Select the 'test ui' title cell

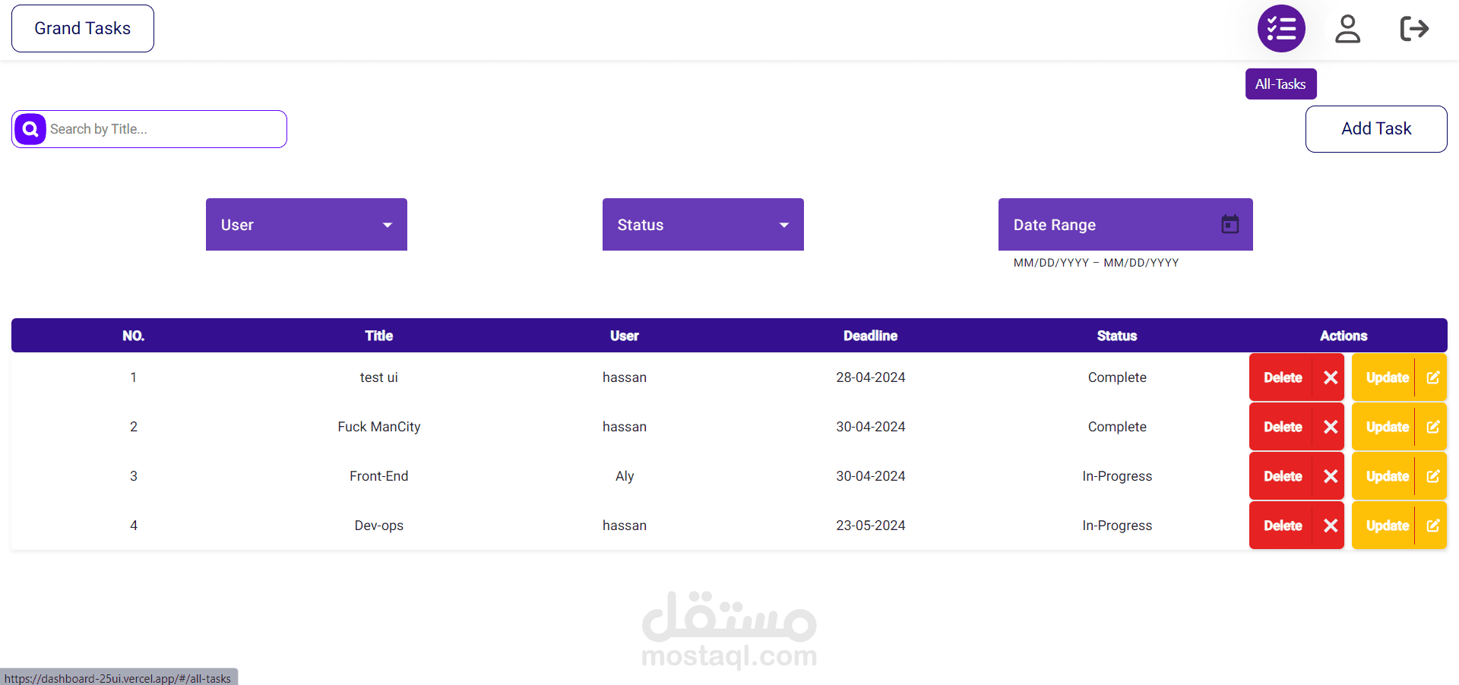point(379,377)
